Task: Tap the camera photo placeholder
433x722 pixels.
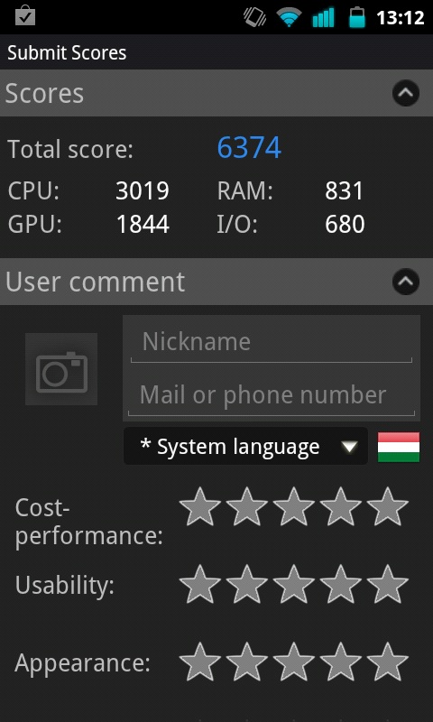Action: [x=61, y=369]
